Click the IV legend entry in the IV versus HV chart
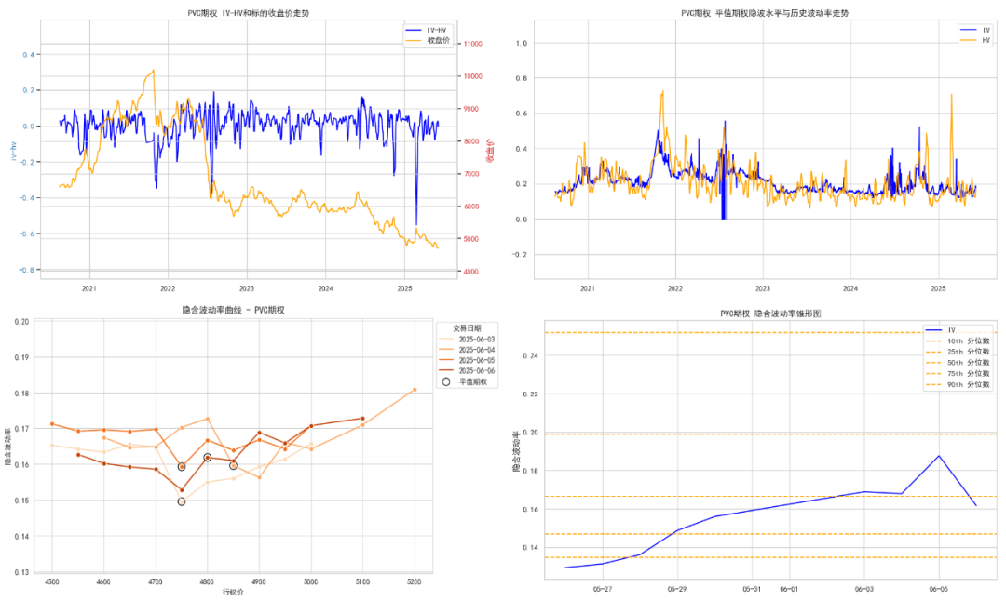 975,30
